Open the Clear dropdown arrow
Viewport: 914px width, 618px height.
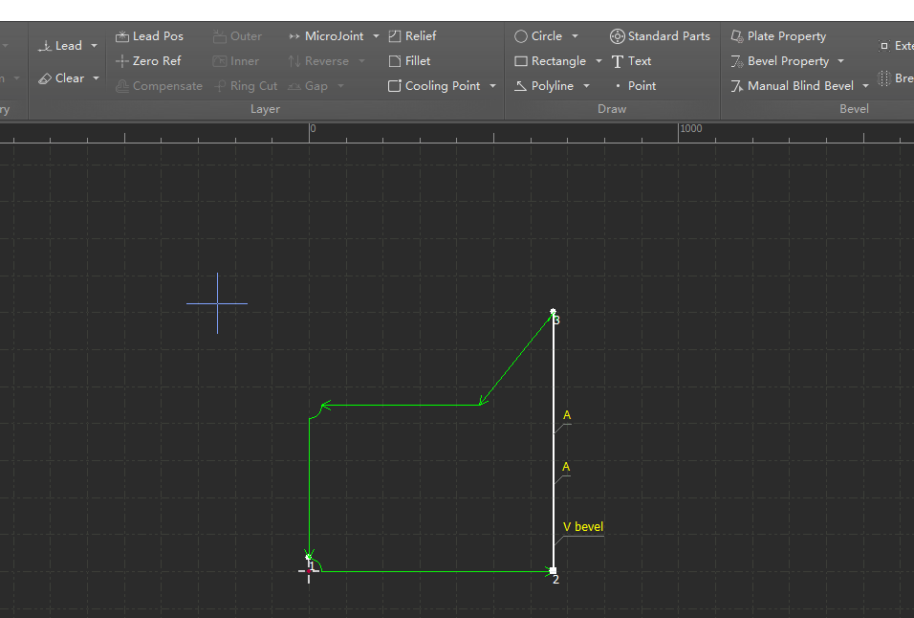(x=97, y=78)
